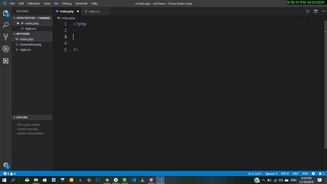Open the Source Control view
This screenshot has width=327, height=184.
6,37
